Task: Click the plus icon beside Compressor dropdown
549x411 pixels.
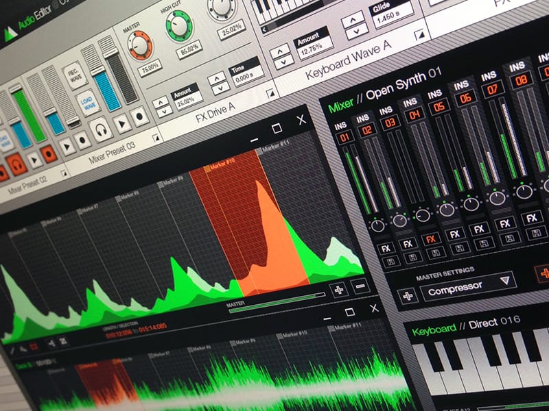Action: coord(406,296)
